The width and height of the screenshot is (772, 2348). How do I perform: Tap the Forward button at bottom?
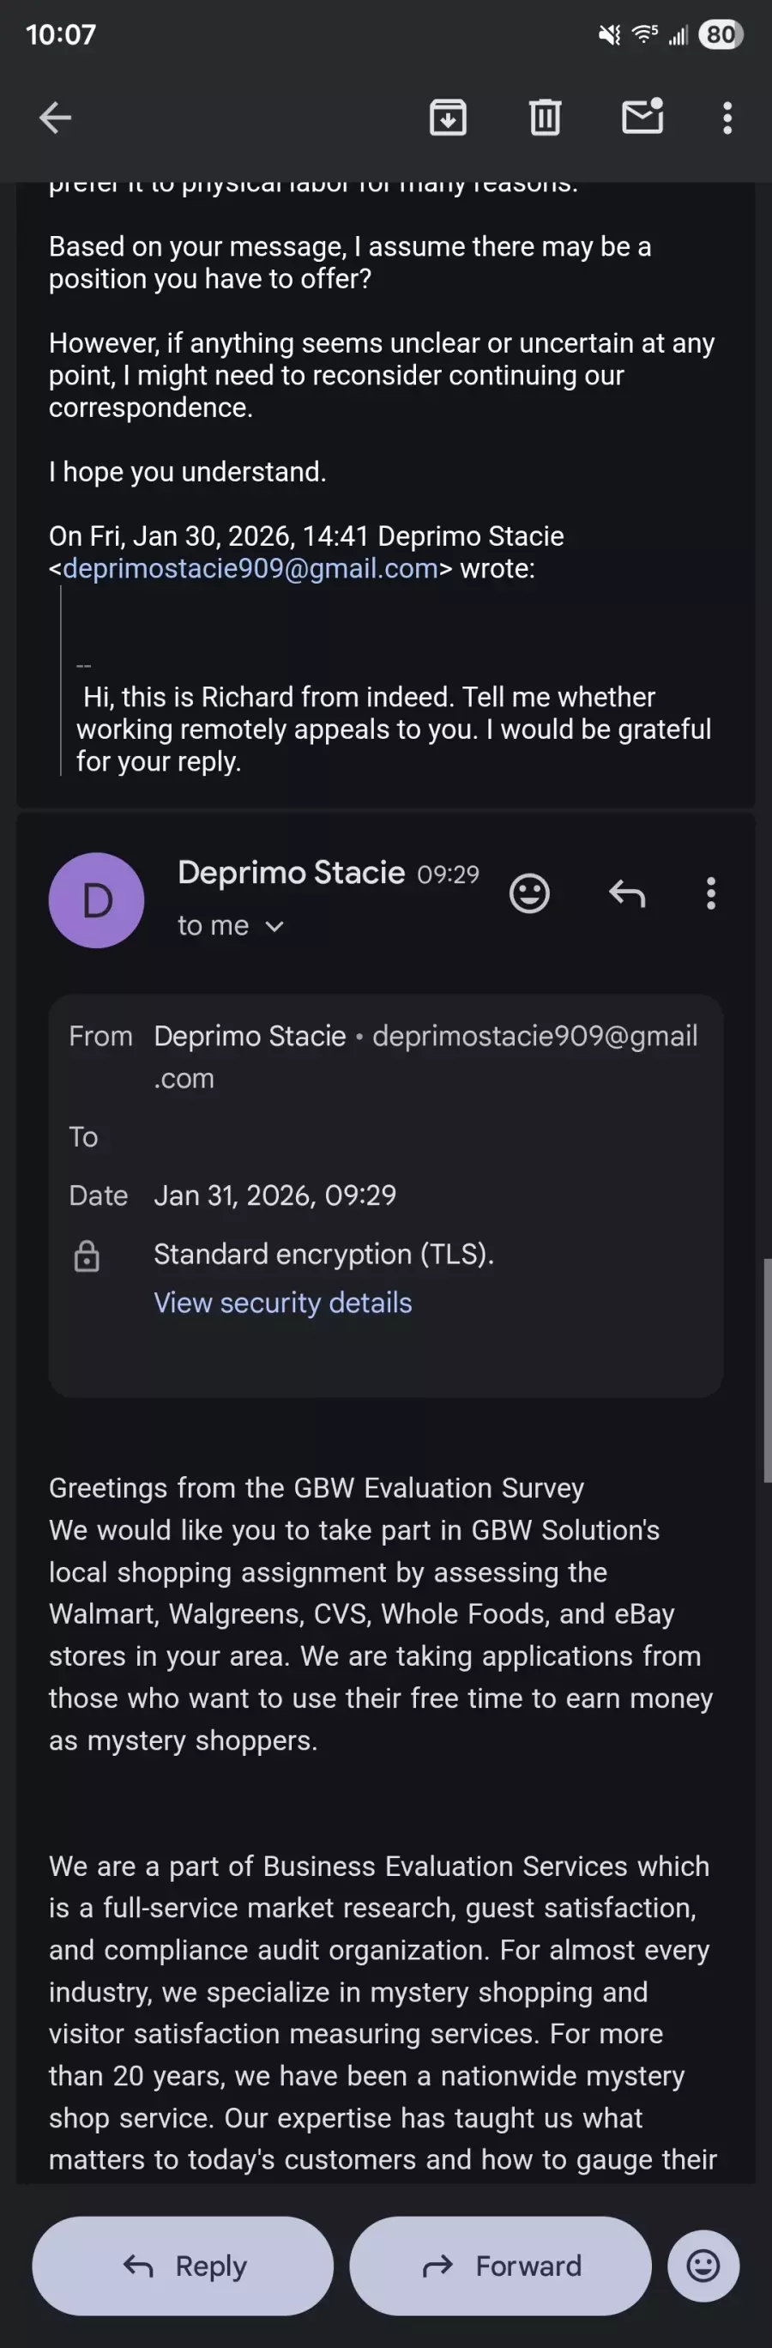[500, 2265]
